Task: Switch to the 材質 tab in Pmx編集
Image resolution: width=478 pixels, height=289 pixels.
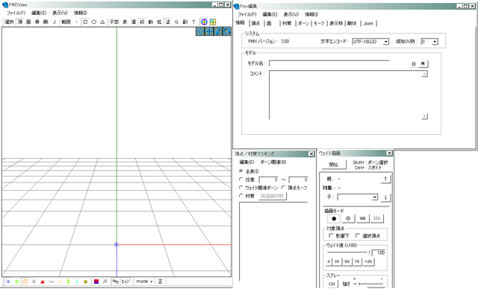Action: pyautogui.click(x=287, y=23)
